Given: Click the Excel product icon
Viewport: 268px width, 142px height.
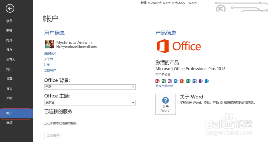Looking at the screenshot, I should tap(163, 81).
